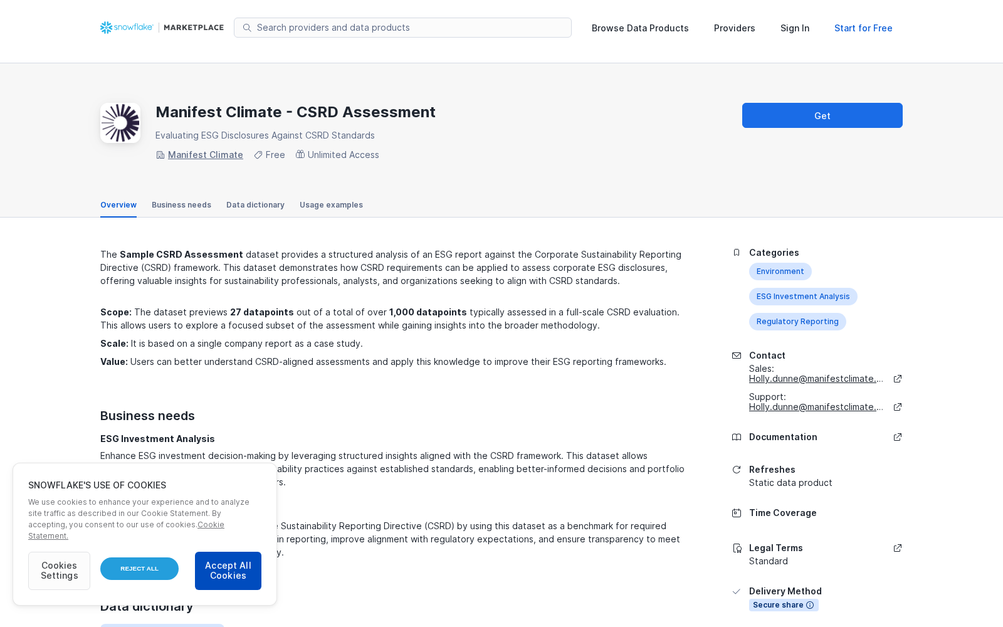This screenshot has height=627, width=1003.
Task: Click the Time Coverage calendar icon
Action: tap(737, 513)
